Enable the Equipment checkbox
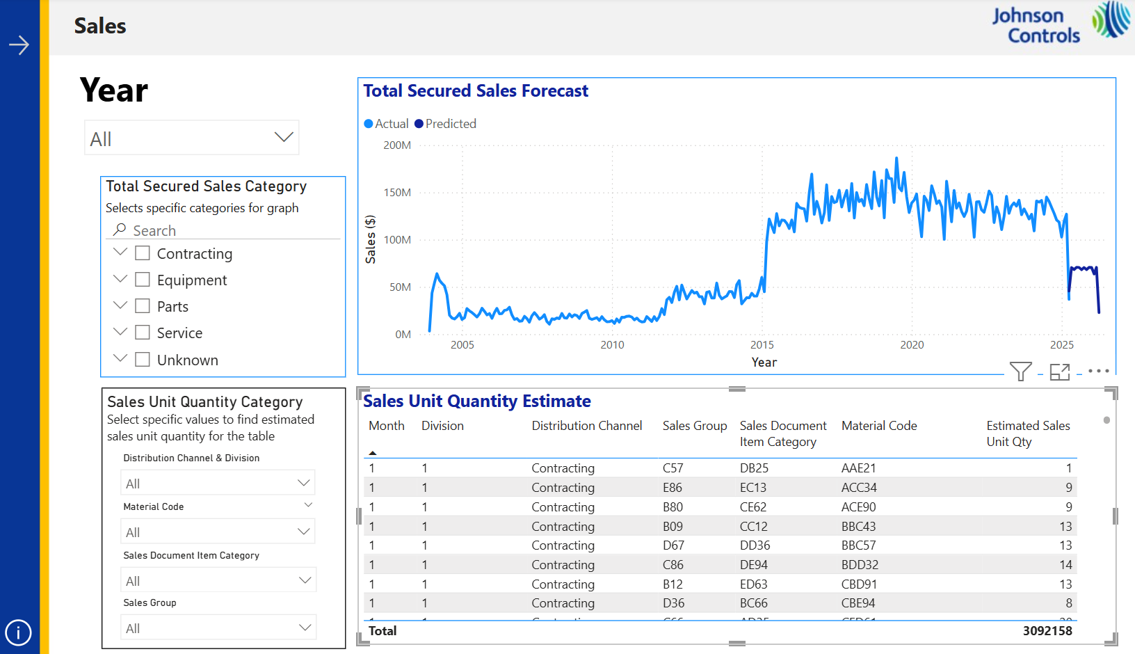 pyautogui.click(x=143, y=280)
